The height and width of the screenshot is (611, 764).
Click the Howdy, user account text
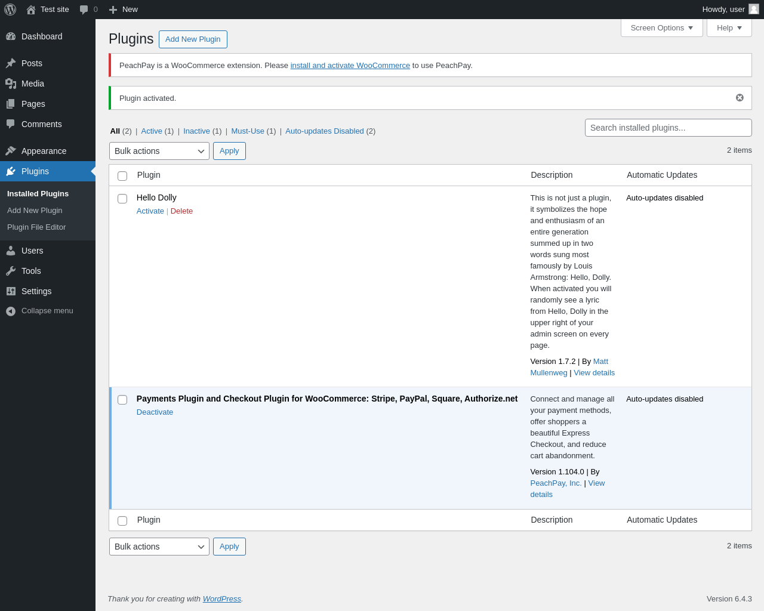(x=723, y=10)
